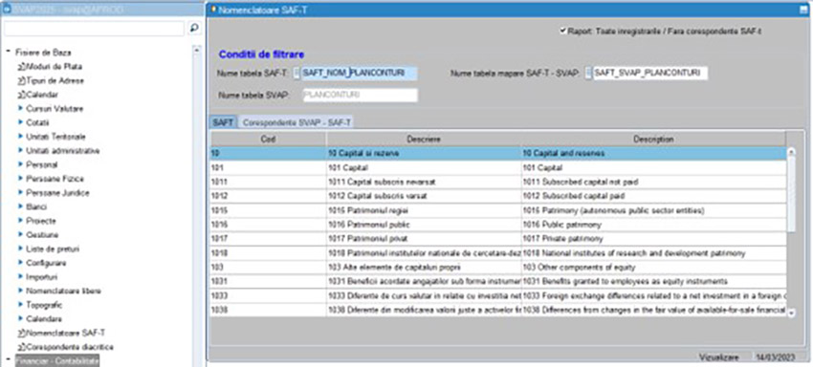Expand the Banci tree node

tap(21, 206)
